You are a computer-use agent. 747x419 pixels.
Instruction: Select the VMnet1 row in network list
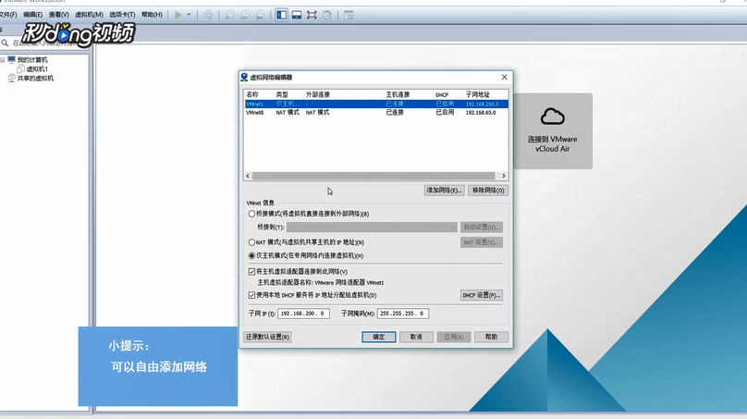(x=376, y=104)
